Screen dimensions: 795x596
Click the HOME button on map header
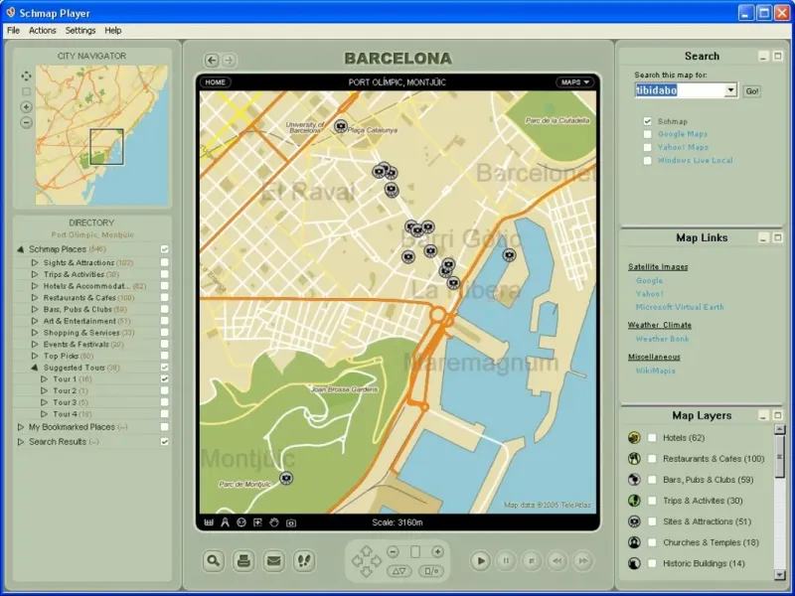216,82
